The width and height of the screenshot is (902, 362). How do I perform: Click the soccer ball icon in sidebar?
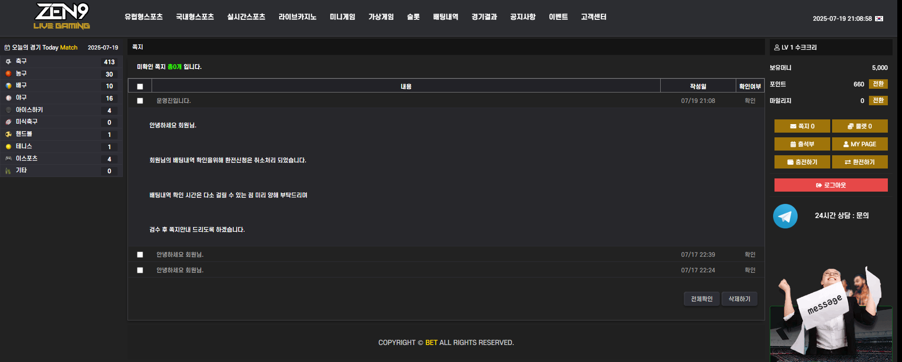click(8, 61)
